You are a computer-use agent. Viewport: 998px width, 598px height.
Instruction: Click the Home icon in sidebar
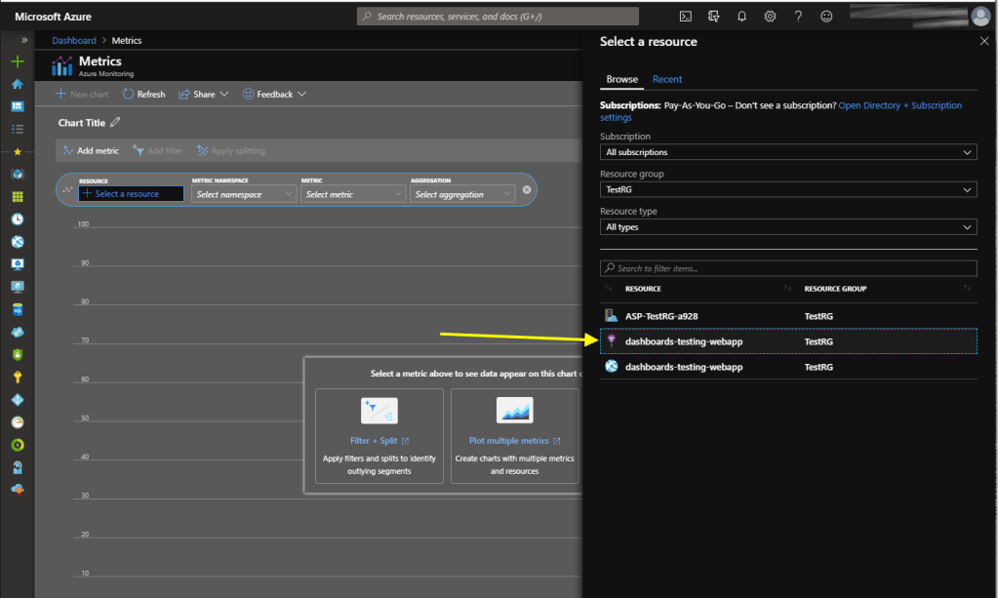(17, 84)
